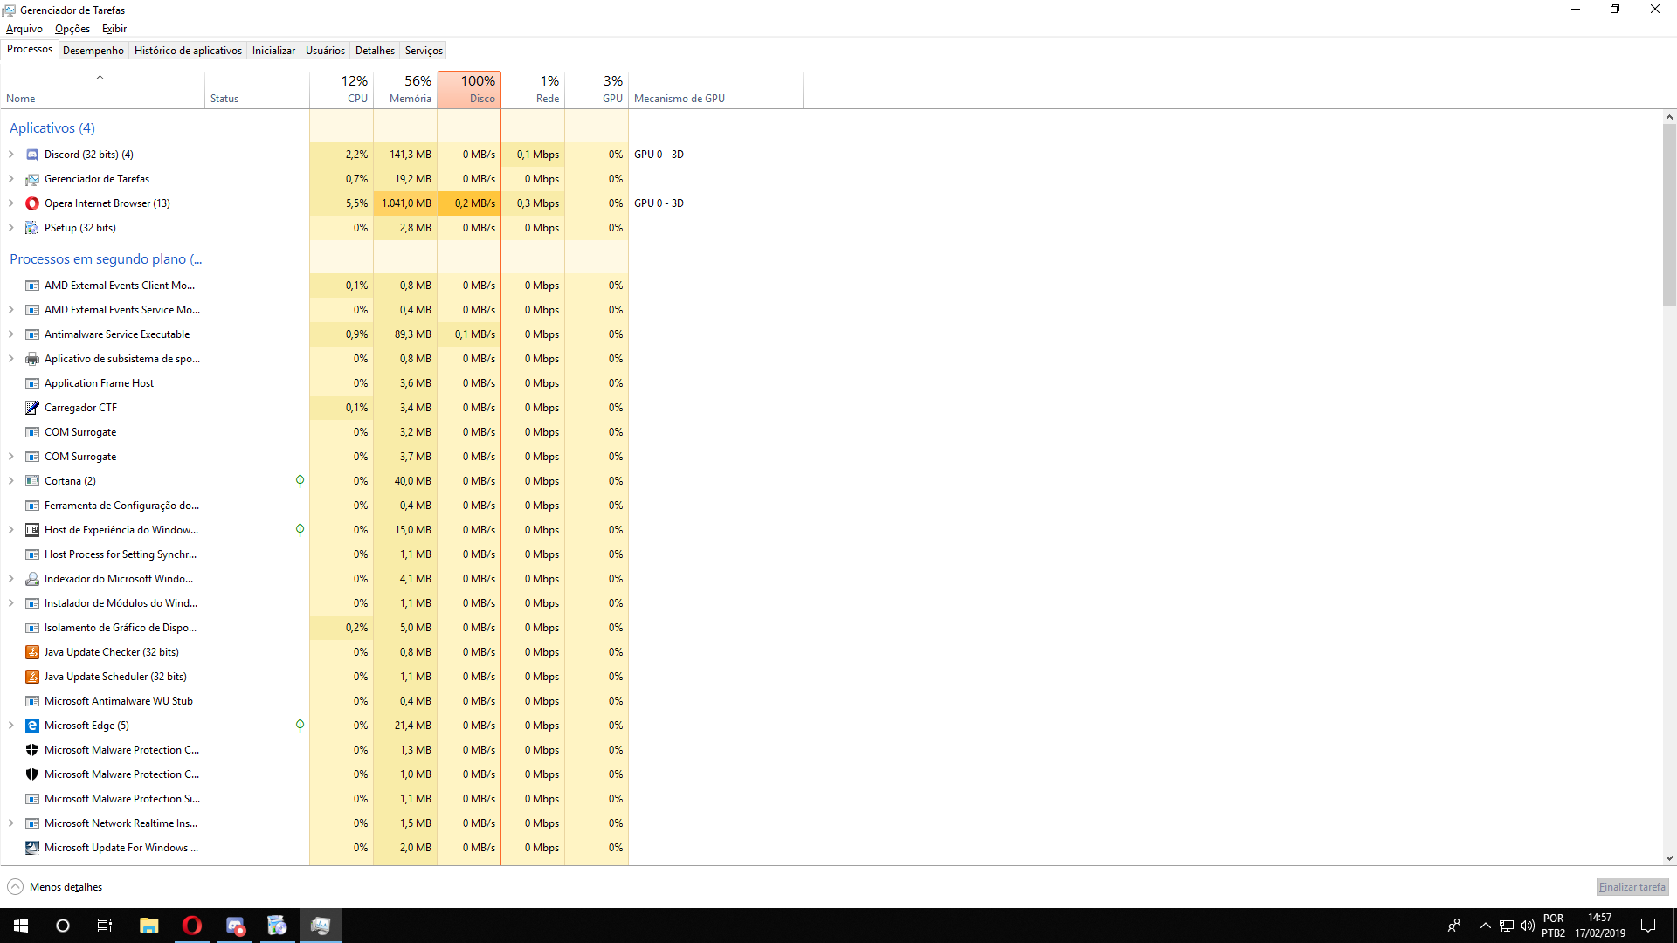Open File Explorer from the taskbar
Screen dimensions: 1677x943
tap(149, 926)
